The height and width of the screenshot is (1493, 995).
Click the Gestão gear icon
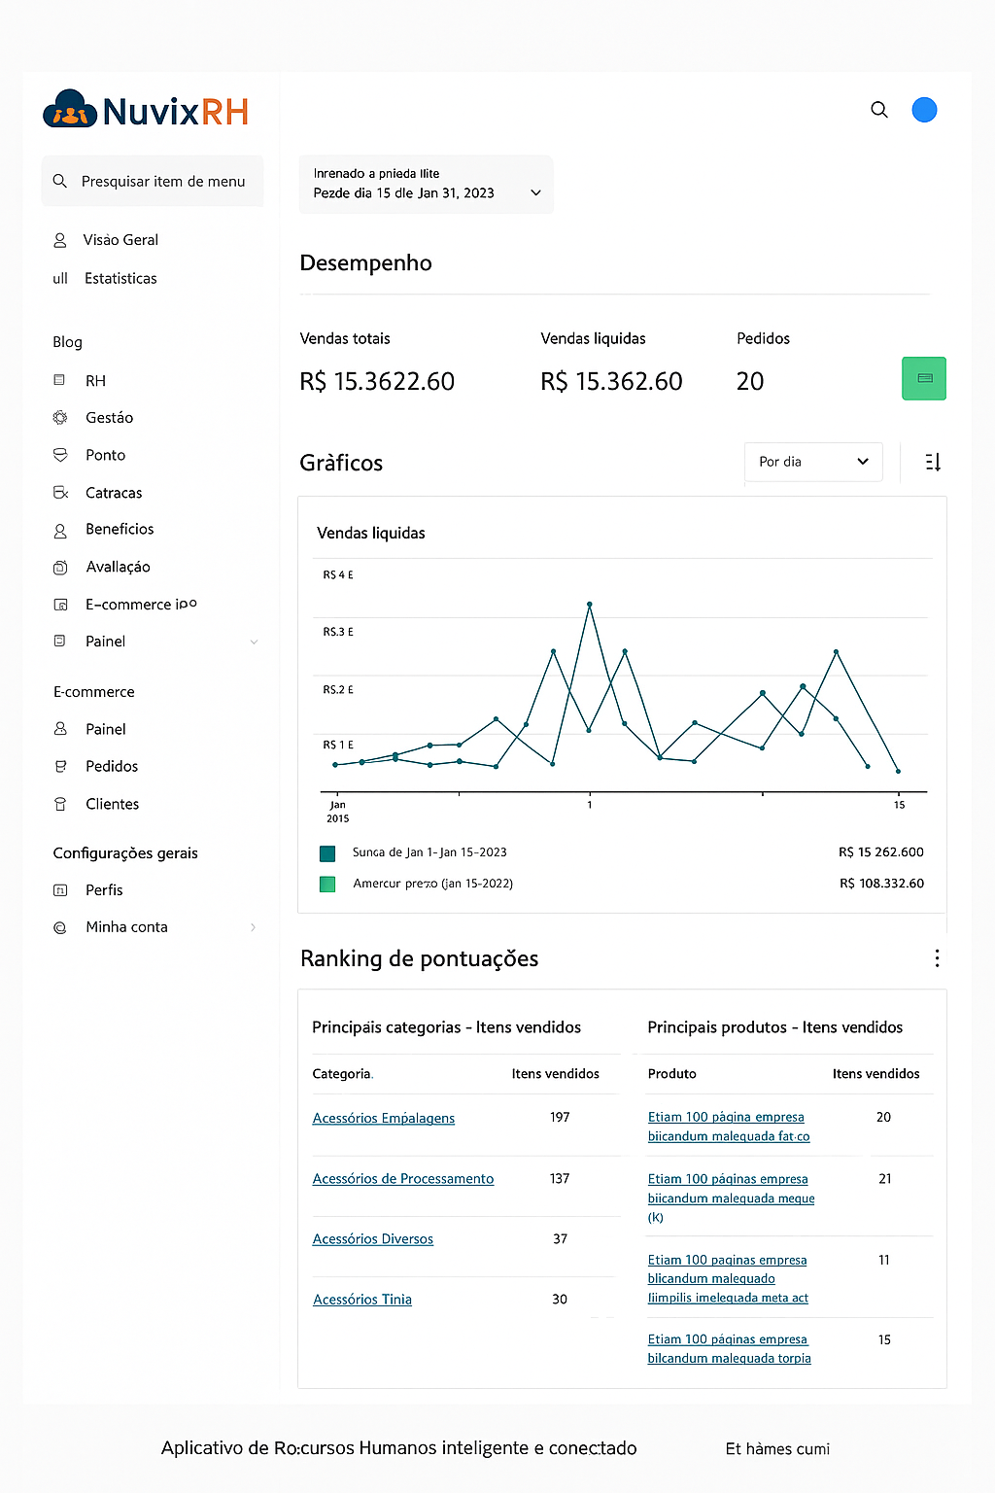pyautogui.click(x=60, y=418)
